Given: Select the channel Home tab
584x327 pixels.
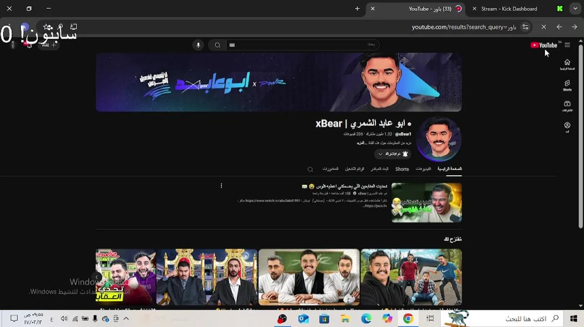Looking at the screenshot, I should click(x=449, y=169).
